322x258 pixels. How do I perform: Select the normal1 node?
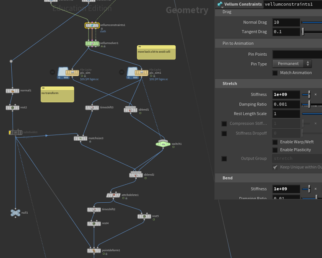click(13, 90)
